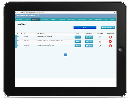
Task: Open the Les Vins tab
Action: tap(53, 19)
